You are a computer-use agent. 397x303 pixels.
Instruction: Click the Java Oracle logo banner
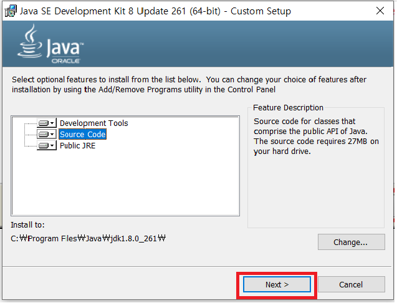click(50, 44)
